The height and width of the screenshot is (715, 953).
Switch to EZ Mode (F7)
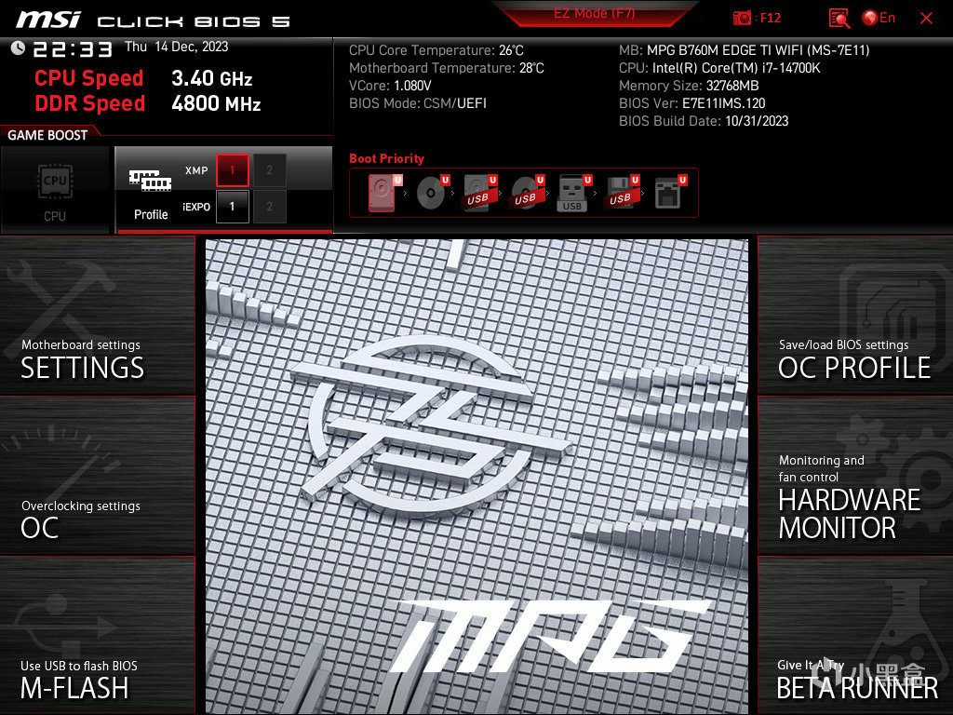[594, 13]
